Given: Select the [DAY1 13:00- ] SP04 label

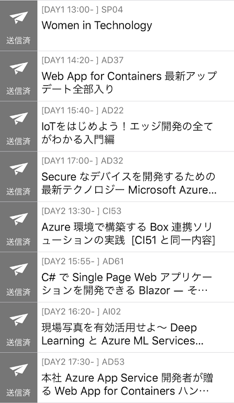Looking at the screenshot, I should 82,10.
